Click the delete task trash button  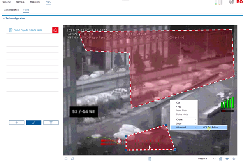[x=51, y=122]
